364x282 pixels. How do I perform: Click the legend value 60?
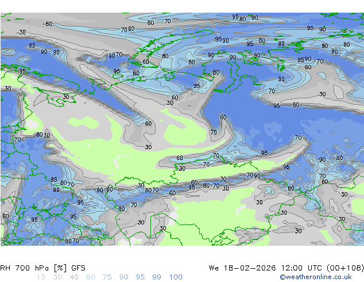(x=91, y=277)
